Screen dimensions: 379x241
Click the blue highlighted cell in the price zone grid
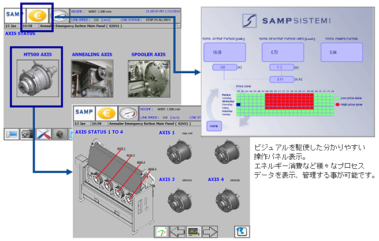[x=239, y=105]
